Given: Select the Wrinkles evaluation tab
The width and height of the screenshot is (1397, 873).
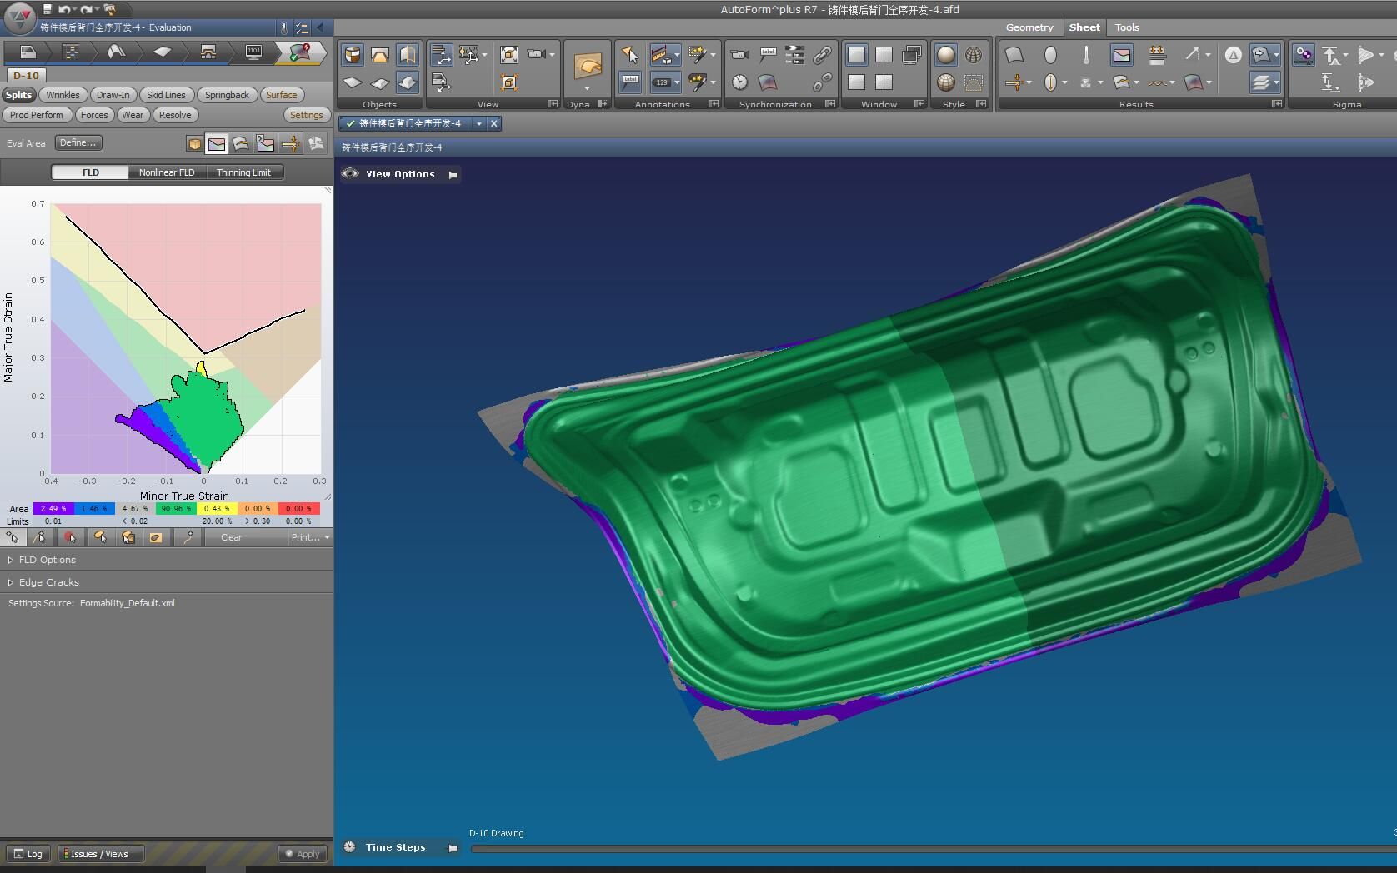Looking at the screenshot, I should pos(63,95).
